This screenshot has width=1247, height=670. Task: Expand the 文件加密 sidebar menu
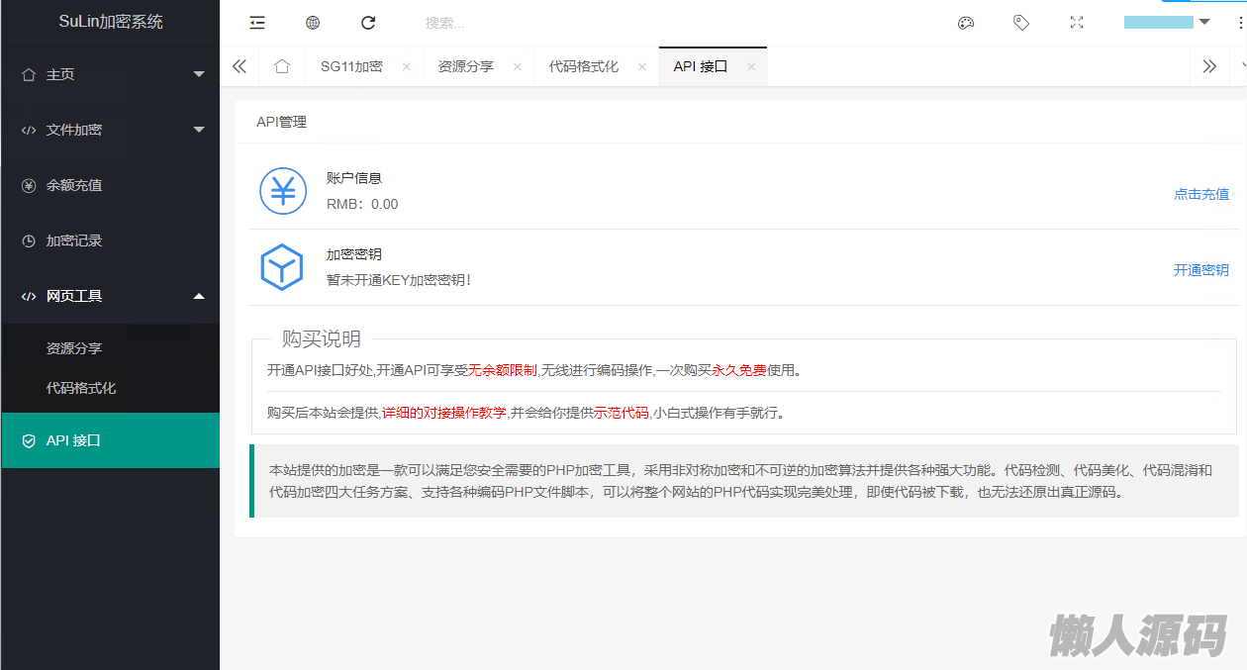(x=109, y=130)
